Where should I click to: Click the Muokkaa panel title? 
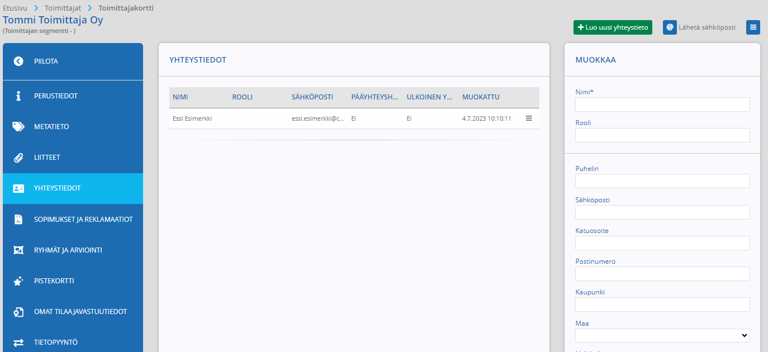tap(595, 60)
